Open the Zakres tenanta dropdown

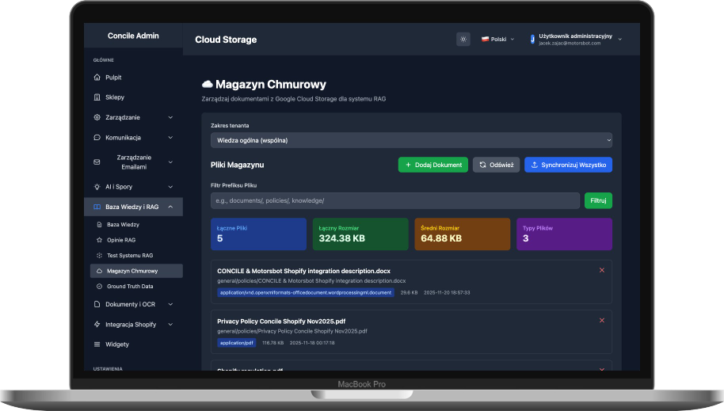[x=411, y=140]
